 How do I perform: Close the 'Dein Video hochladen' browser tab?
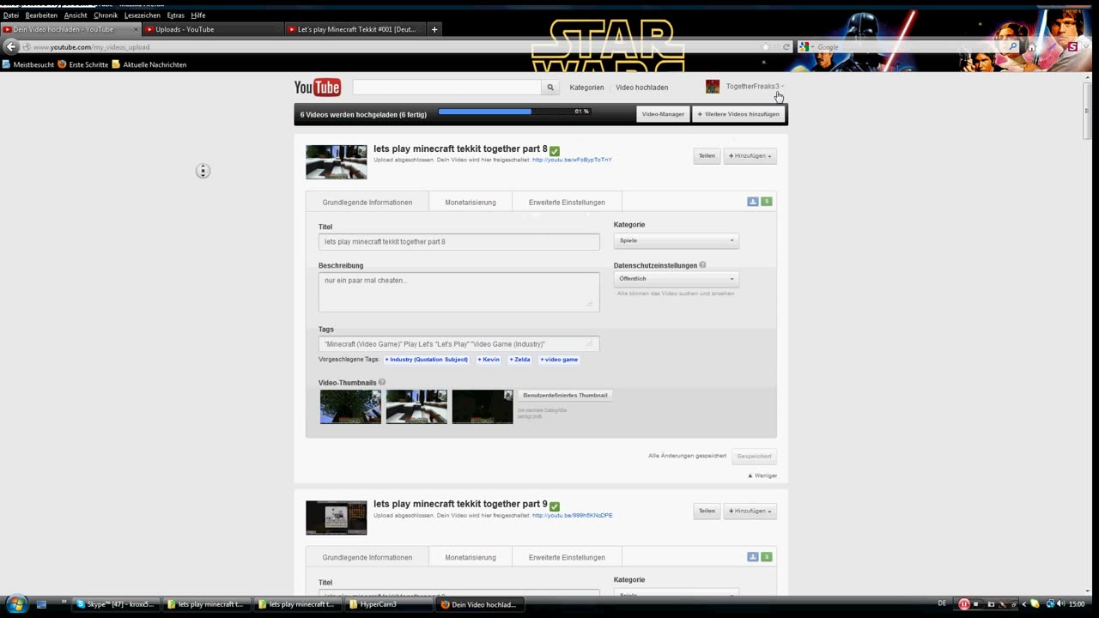point(136,29)
